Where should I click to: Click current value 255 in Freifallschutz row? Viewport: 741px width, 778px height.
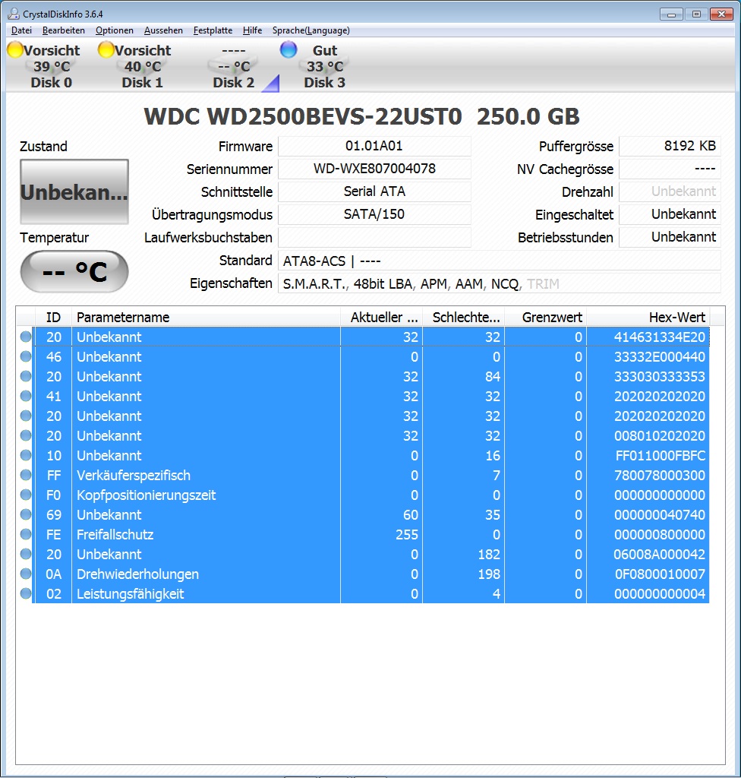pyautogui.click(x=407, y=534)
